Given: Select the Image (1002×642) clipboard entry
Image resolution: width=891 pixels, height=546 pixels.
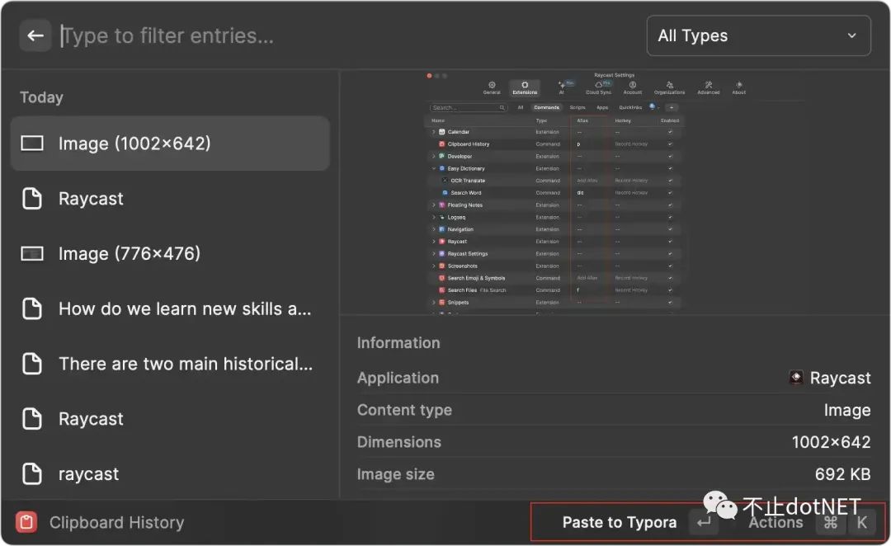Looking at the screenshot, I should 170,144.
